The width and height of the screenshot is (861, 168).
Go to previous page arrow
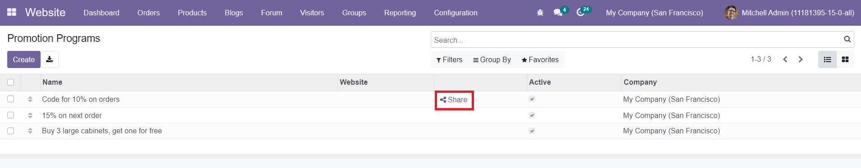pos(785,59)
